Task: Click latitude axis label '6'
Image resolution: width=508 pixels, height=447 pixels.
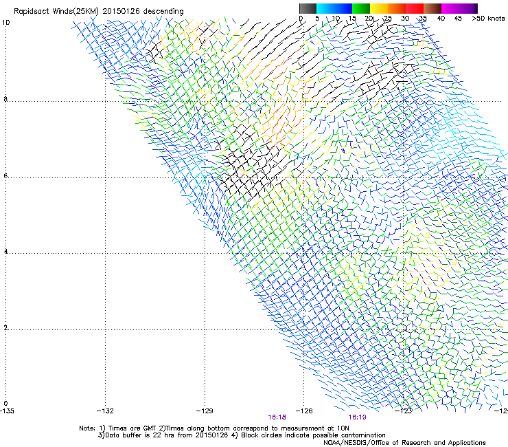Action: (5, 175)
